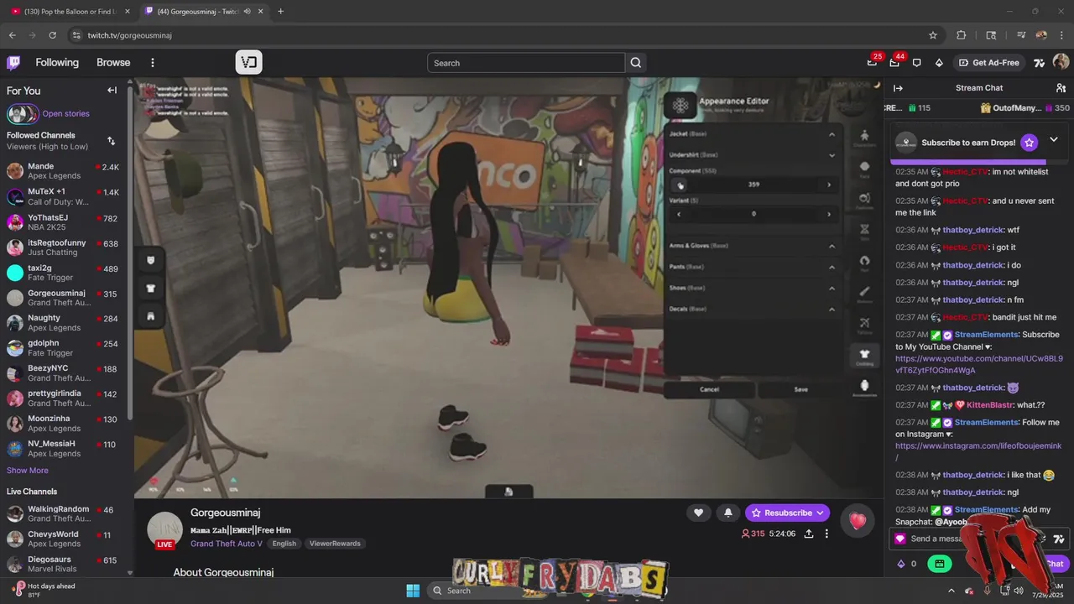The width and height of the screenshot is (1074, 604).
Task: Open the chat community users icon
Action: [x=1061, y=88]
